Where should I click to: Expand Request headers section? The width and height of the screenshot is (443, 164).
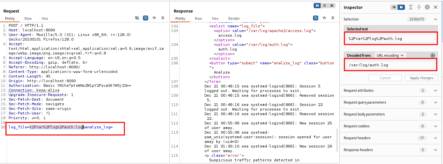[x=435, y=138]
